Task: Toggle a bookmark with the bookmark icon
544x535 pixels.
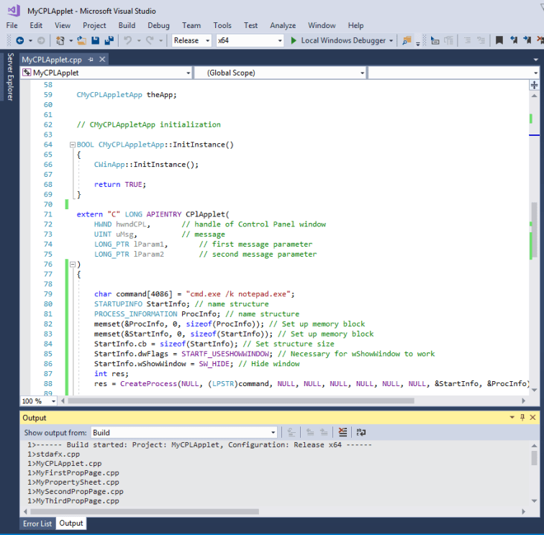Action: click(x=499, y=40)
